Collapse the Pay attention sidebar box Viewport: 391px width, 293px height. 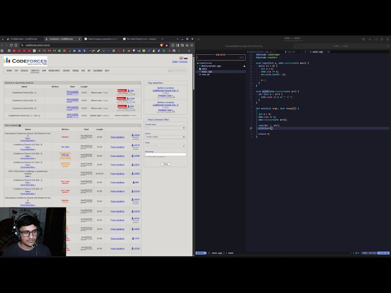(x=147, y=83)
